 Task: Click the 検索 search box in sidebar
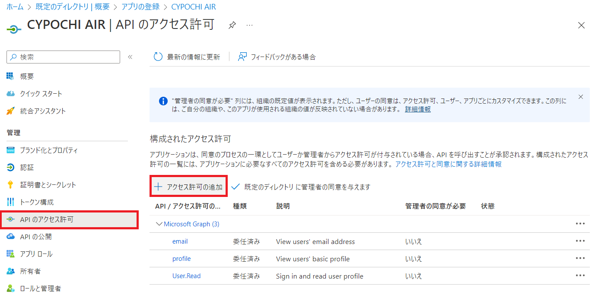64,57
